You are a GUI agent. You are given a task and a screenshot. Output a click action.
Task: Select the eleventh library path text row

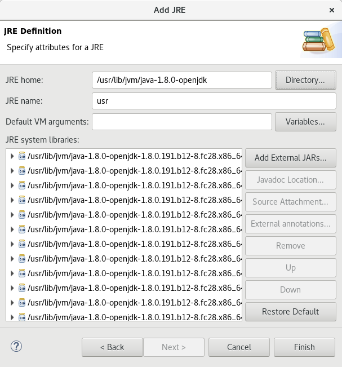coord(135,303)
